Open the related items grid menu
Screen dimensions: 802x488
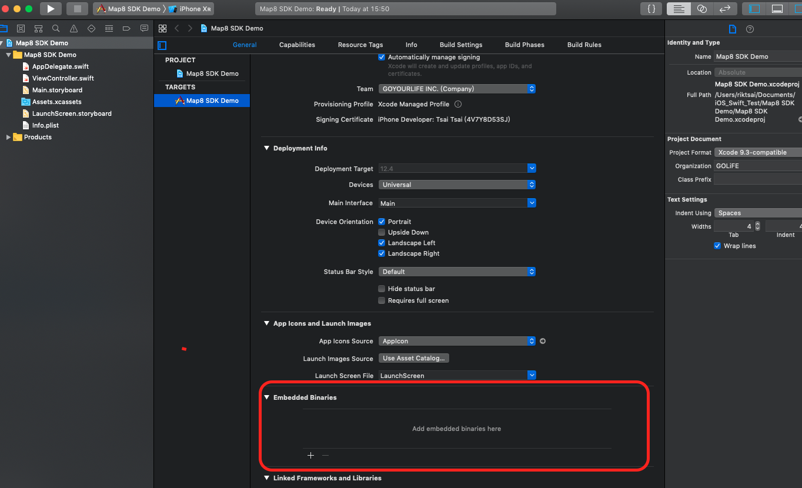162,28
